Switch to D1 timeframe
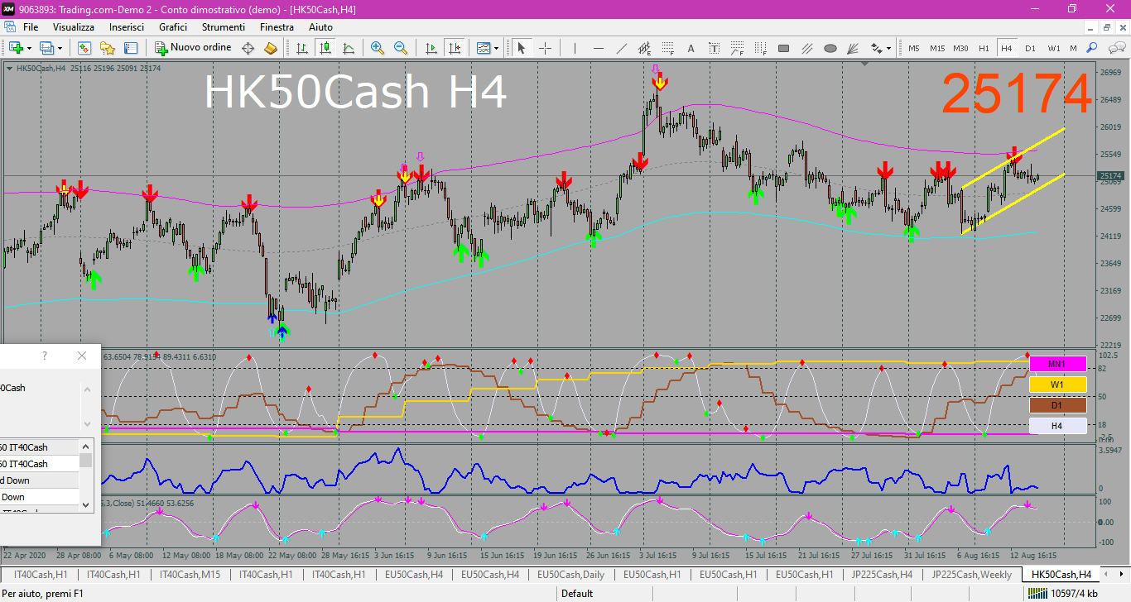Viewport: 1131px width, 602px height. 1030,48
